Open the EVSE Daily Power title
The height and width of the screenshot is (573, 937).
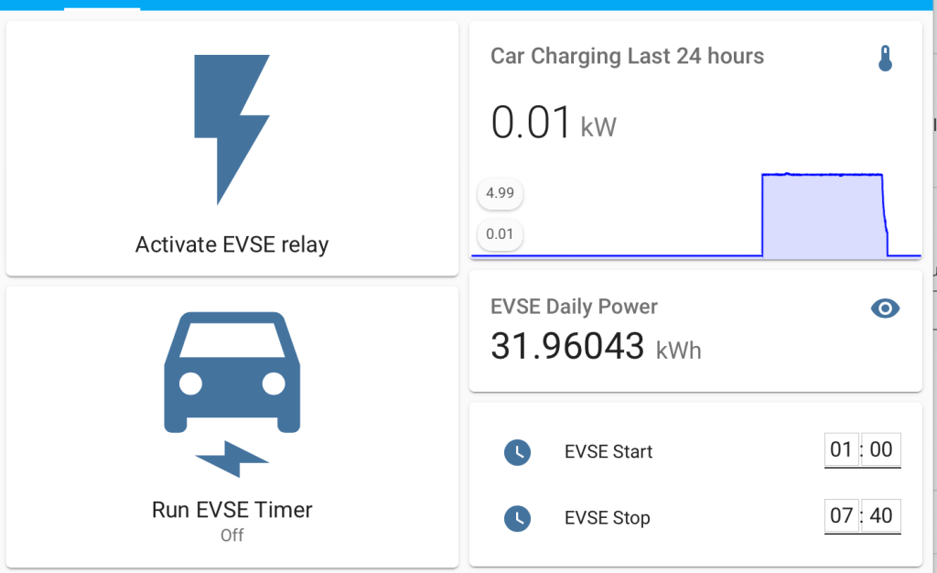(574, 307)
